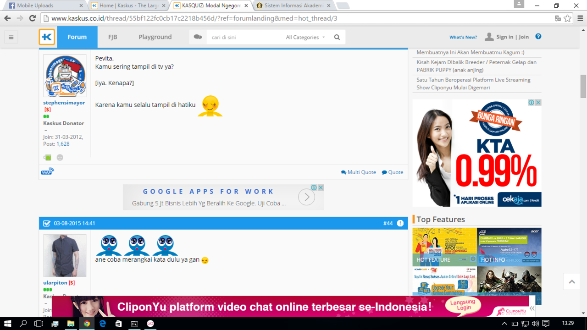The image size is (587, 330).
Task: Click Sign in | Join link
Action: point(512,37)
